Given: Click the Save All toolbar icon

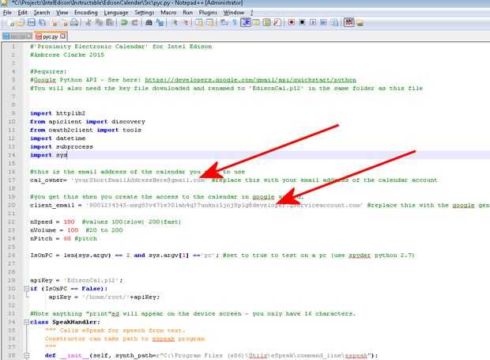Looking at the screenshot, I should coord(42,22).
